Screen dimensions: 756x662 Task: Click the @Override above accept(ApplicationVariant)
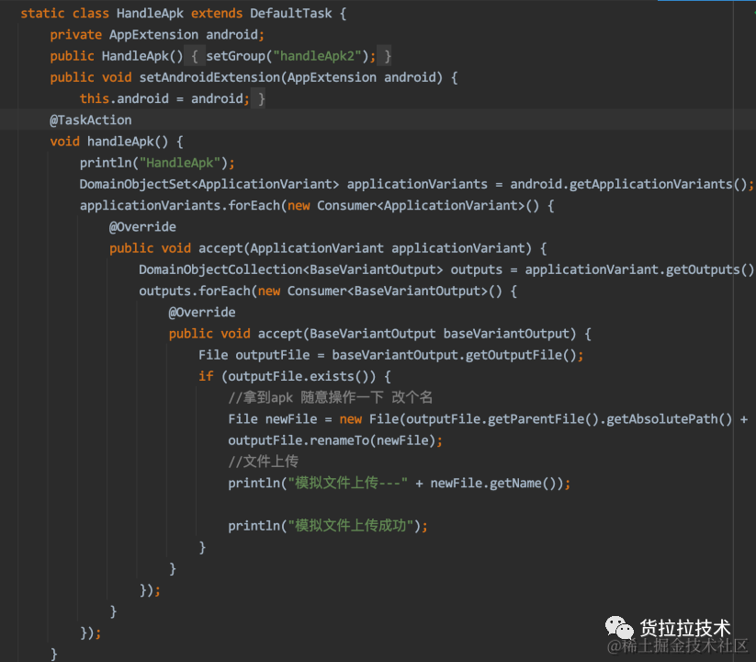point(142,227)
